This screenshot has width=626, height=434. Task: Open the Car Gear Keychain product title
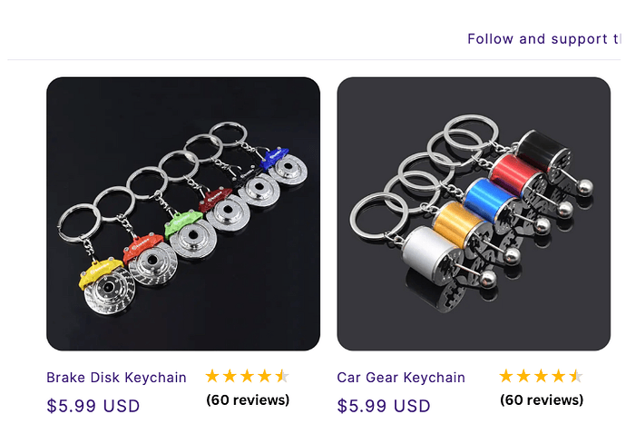[x=401, y=377]
